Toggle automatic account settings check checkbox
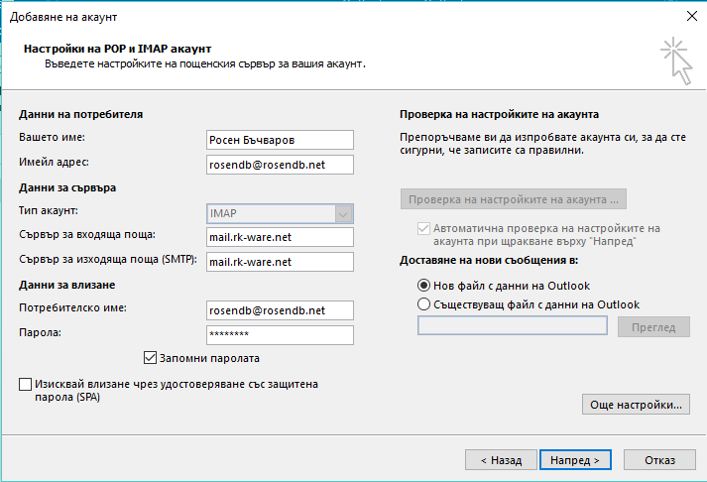Viewport: 707px width, 482px height. [x=423, y=228]
